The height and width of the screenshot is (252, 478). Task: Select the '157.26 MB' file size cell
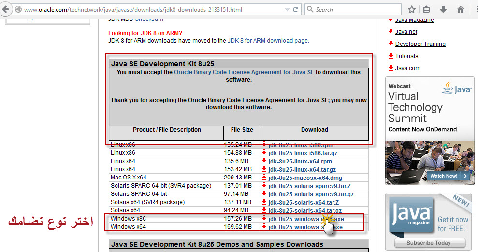(238, 219)
